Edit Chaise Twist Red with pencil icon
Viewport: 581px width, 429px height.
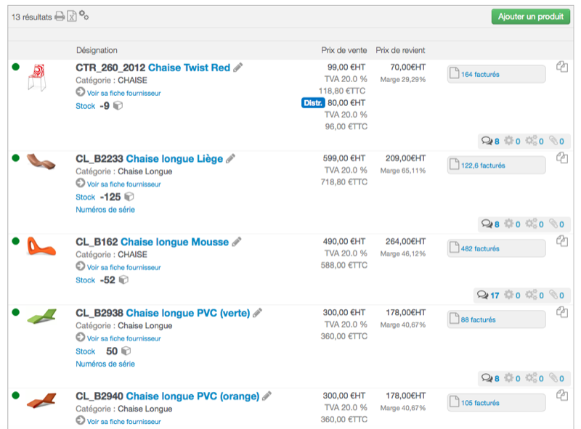pos(238,68)
